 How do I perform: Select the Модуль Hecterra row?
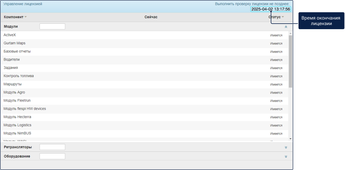(144, 117)
